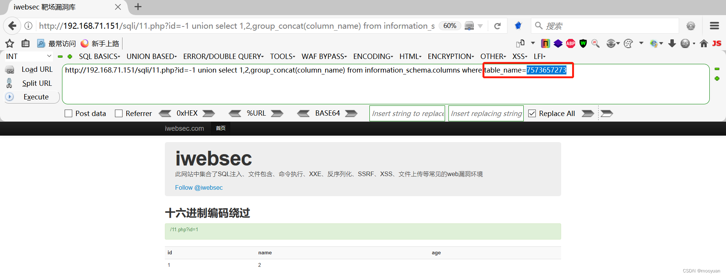Open the magnifier H extension icon
Screen dimensions: 726x277
click(596, 43)
